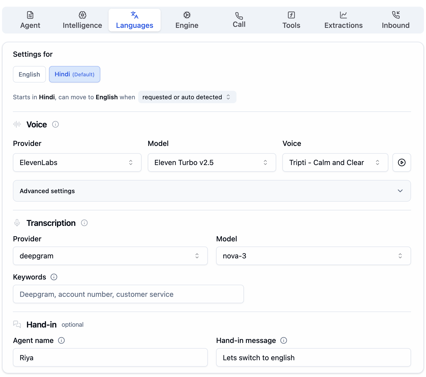Click the Hand-in message input field
The height and width of the screenshot is (377, 426).
pyautogui.click(x=313, y=357)
